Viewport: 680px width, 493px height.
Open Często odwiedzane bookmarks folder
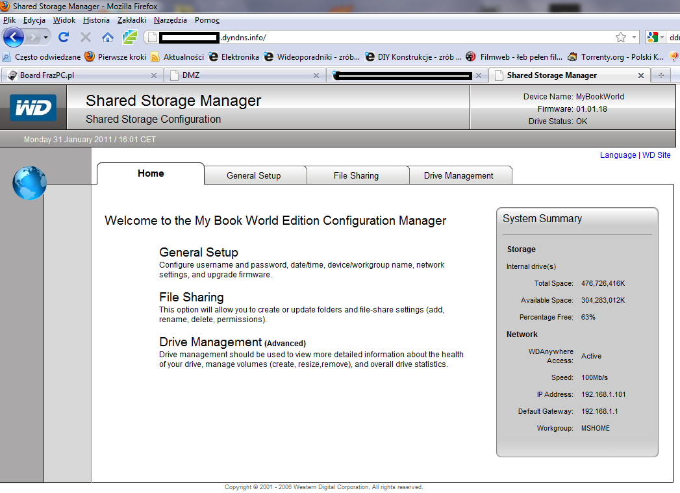click(x=42, y=57)
